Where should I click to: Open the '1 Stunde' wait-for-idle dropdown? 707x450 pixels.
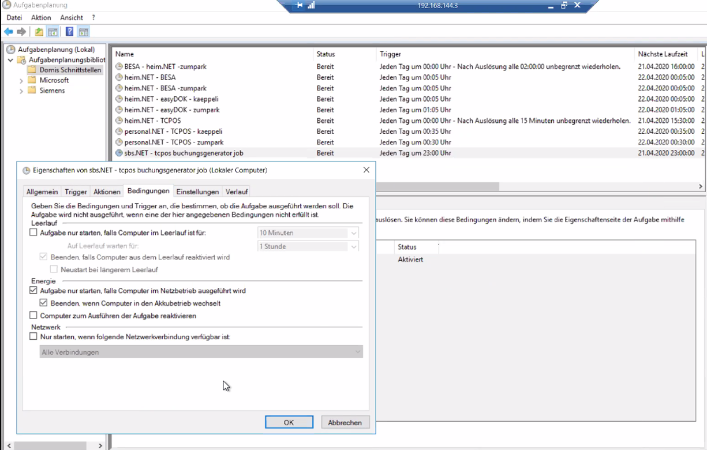[x=308, y=246]
